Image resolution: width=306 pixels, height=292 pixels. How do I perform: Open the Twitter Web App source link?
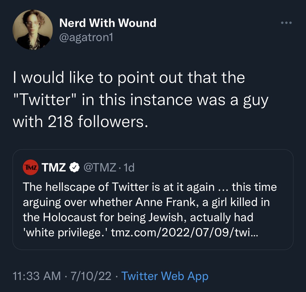165,276
